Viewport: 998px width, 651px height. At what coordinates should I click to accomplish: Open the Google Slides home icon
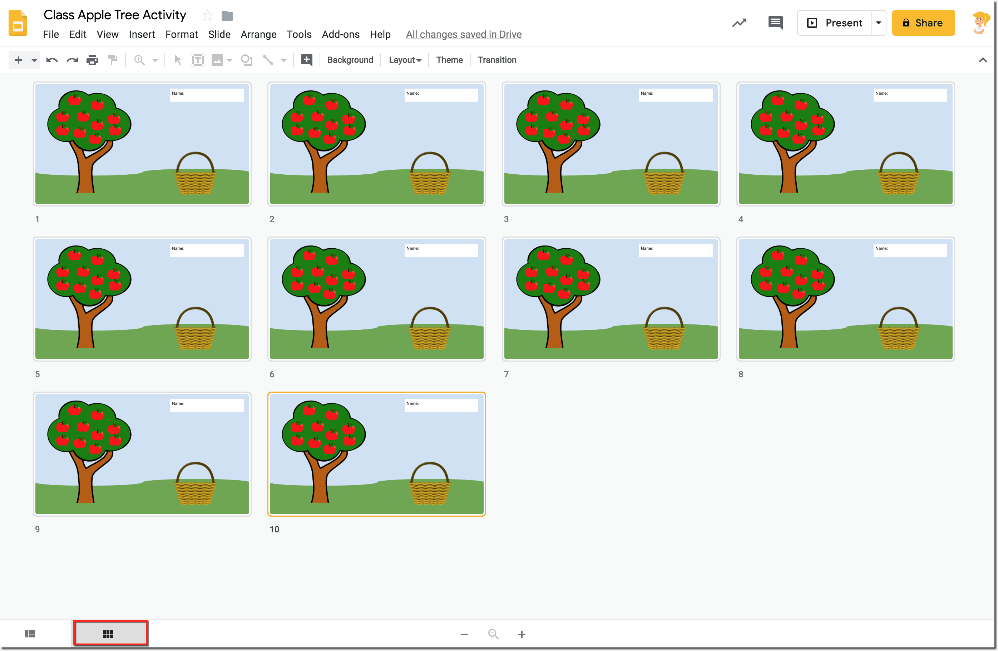coord(18,24)
